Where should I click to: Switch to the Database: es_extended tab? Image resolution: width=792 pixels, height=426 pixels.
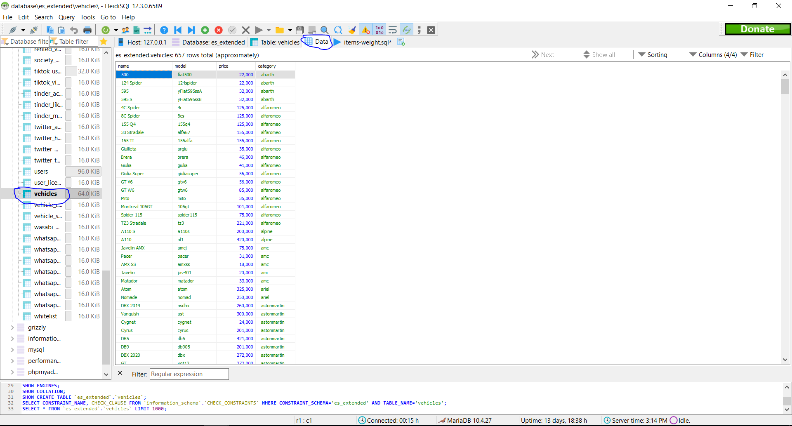click(x=209, y=42)
